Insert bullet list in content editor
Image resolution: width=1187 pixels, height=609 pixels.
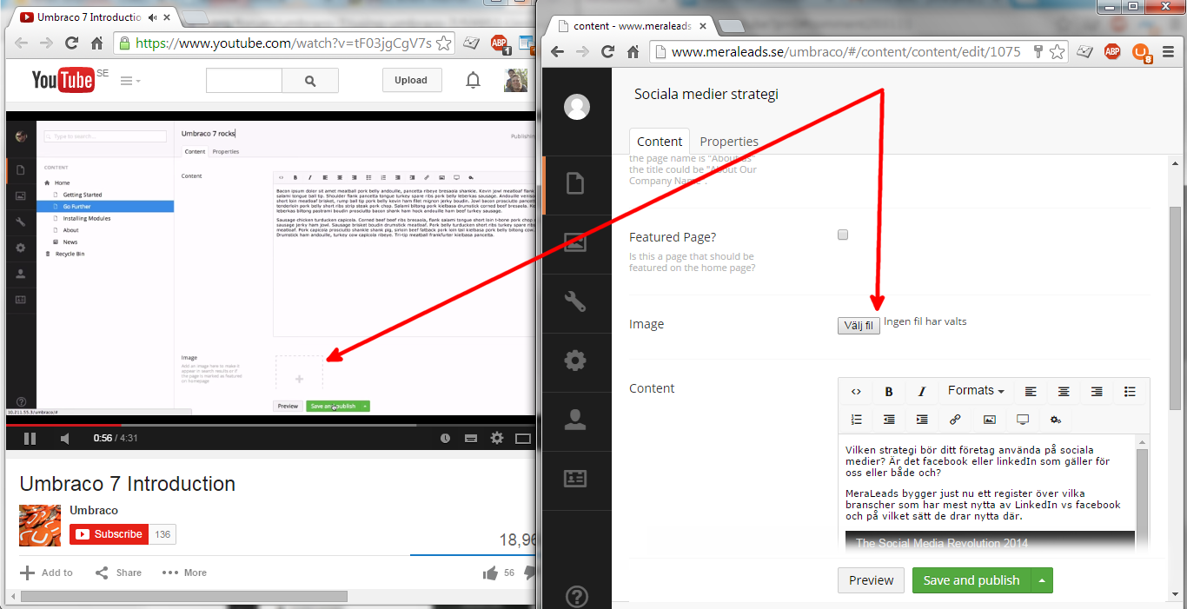[x=1130, y=392]
